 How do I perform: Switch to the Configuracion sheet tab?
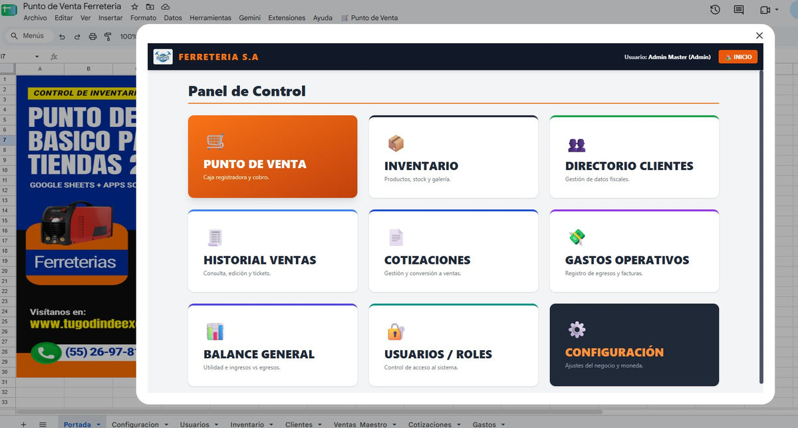pyautogui.click(x=135, y=424)
